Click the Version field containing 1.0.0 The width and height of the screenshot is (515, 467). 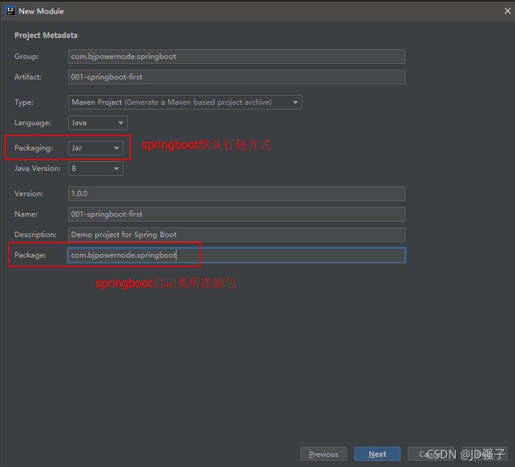tap(237, 194)
